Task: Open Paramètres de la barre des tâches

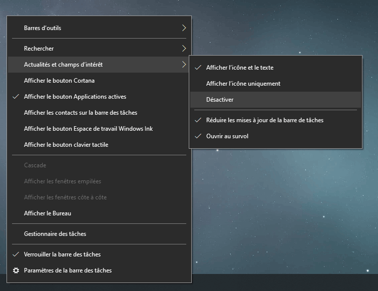Action: pos(68,270)
